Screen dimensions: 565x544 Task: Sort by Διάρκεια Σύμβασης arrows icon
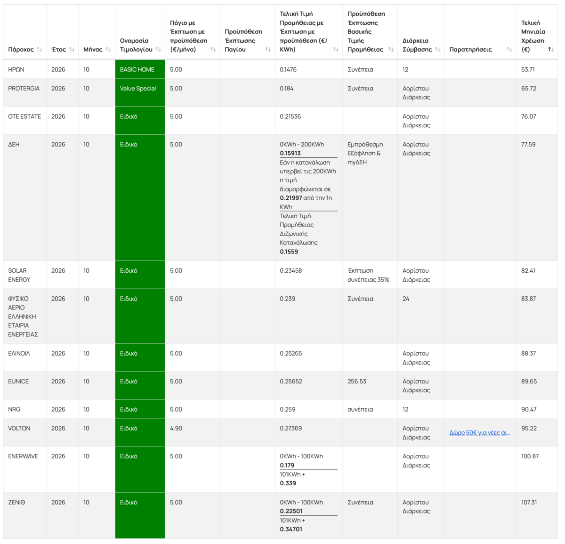coord(438,49)
